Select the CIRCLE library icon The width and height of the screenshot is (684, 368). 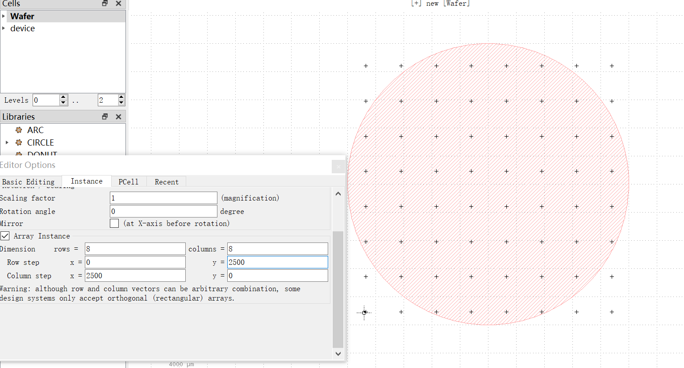click(20, 142)
